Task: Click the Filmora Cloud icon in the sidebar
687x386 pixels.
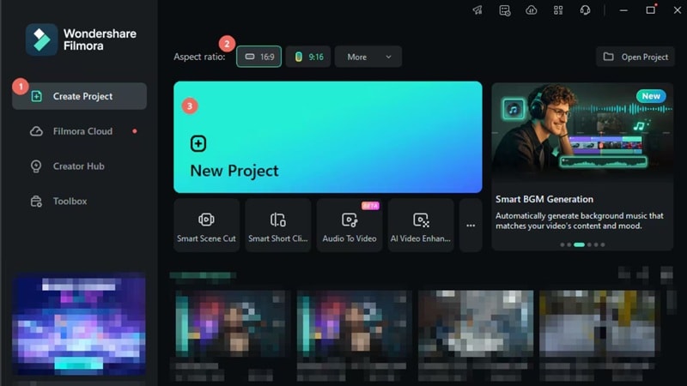Action: (36, 131)
